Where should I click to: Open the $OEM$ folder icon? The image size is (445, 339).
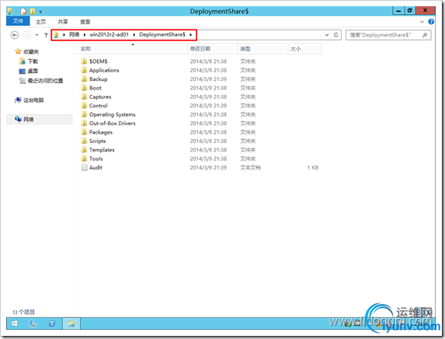[84, 61]
